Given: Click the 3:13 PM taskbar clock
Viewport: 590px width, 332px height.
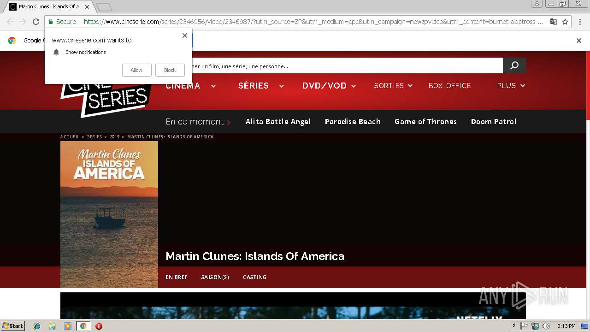Looking at the screenshot, I should click(566, 326).
